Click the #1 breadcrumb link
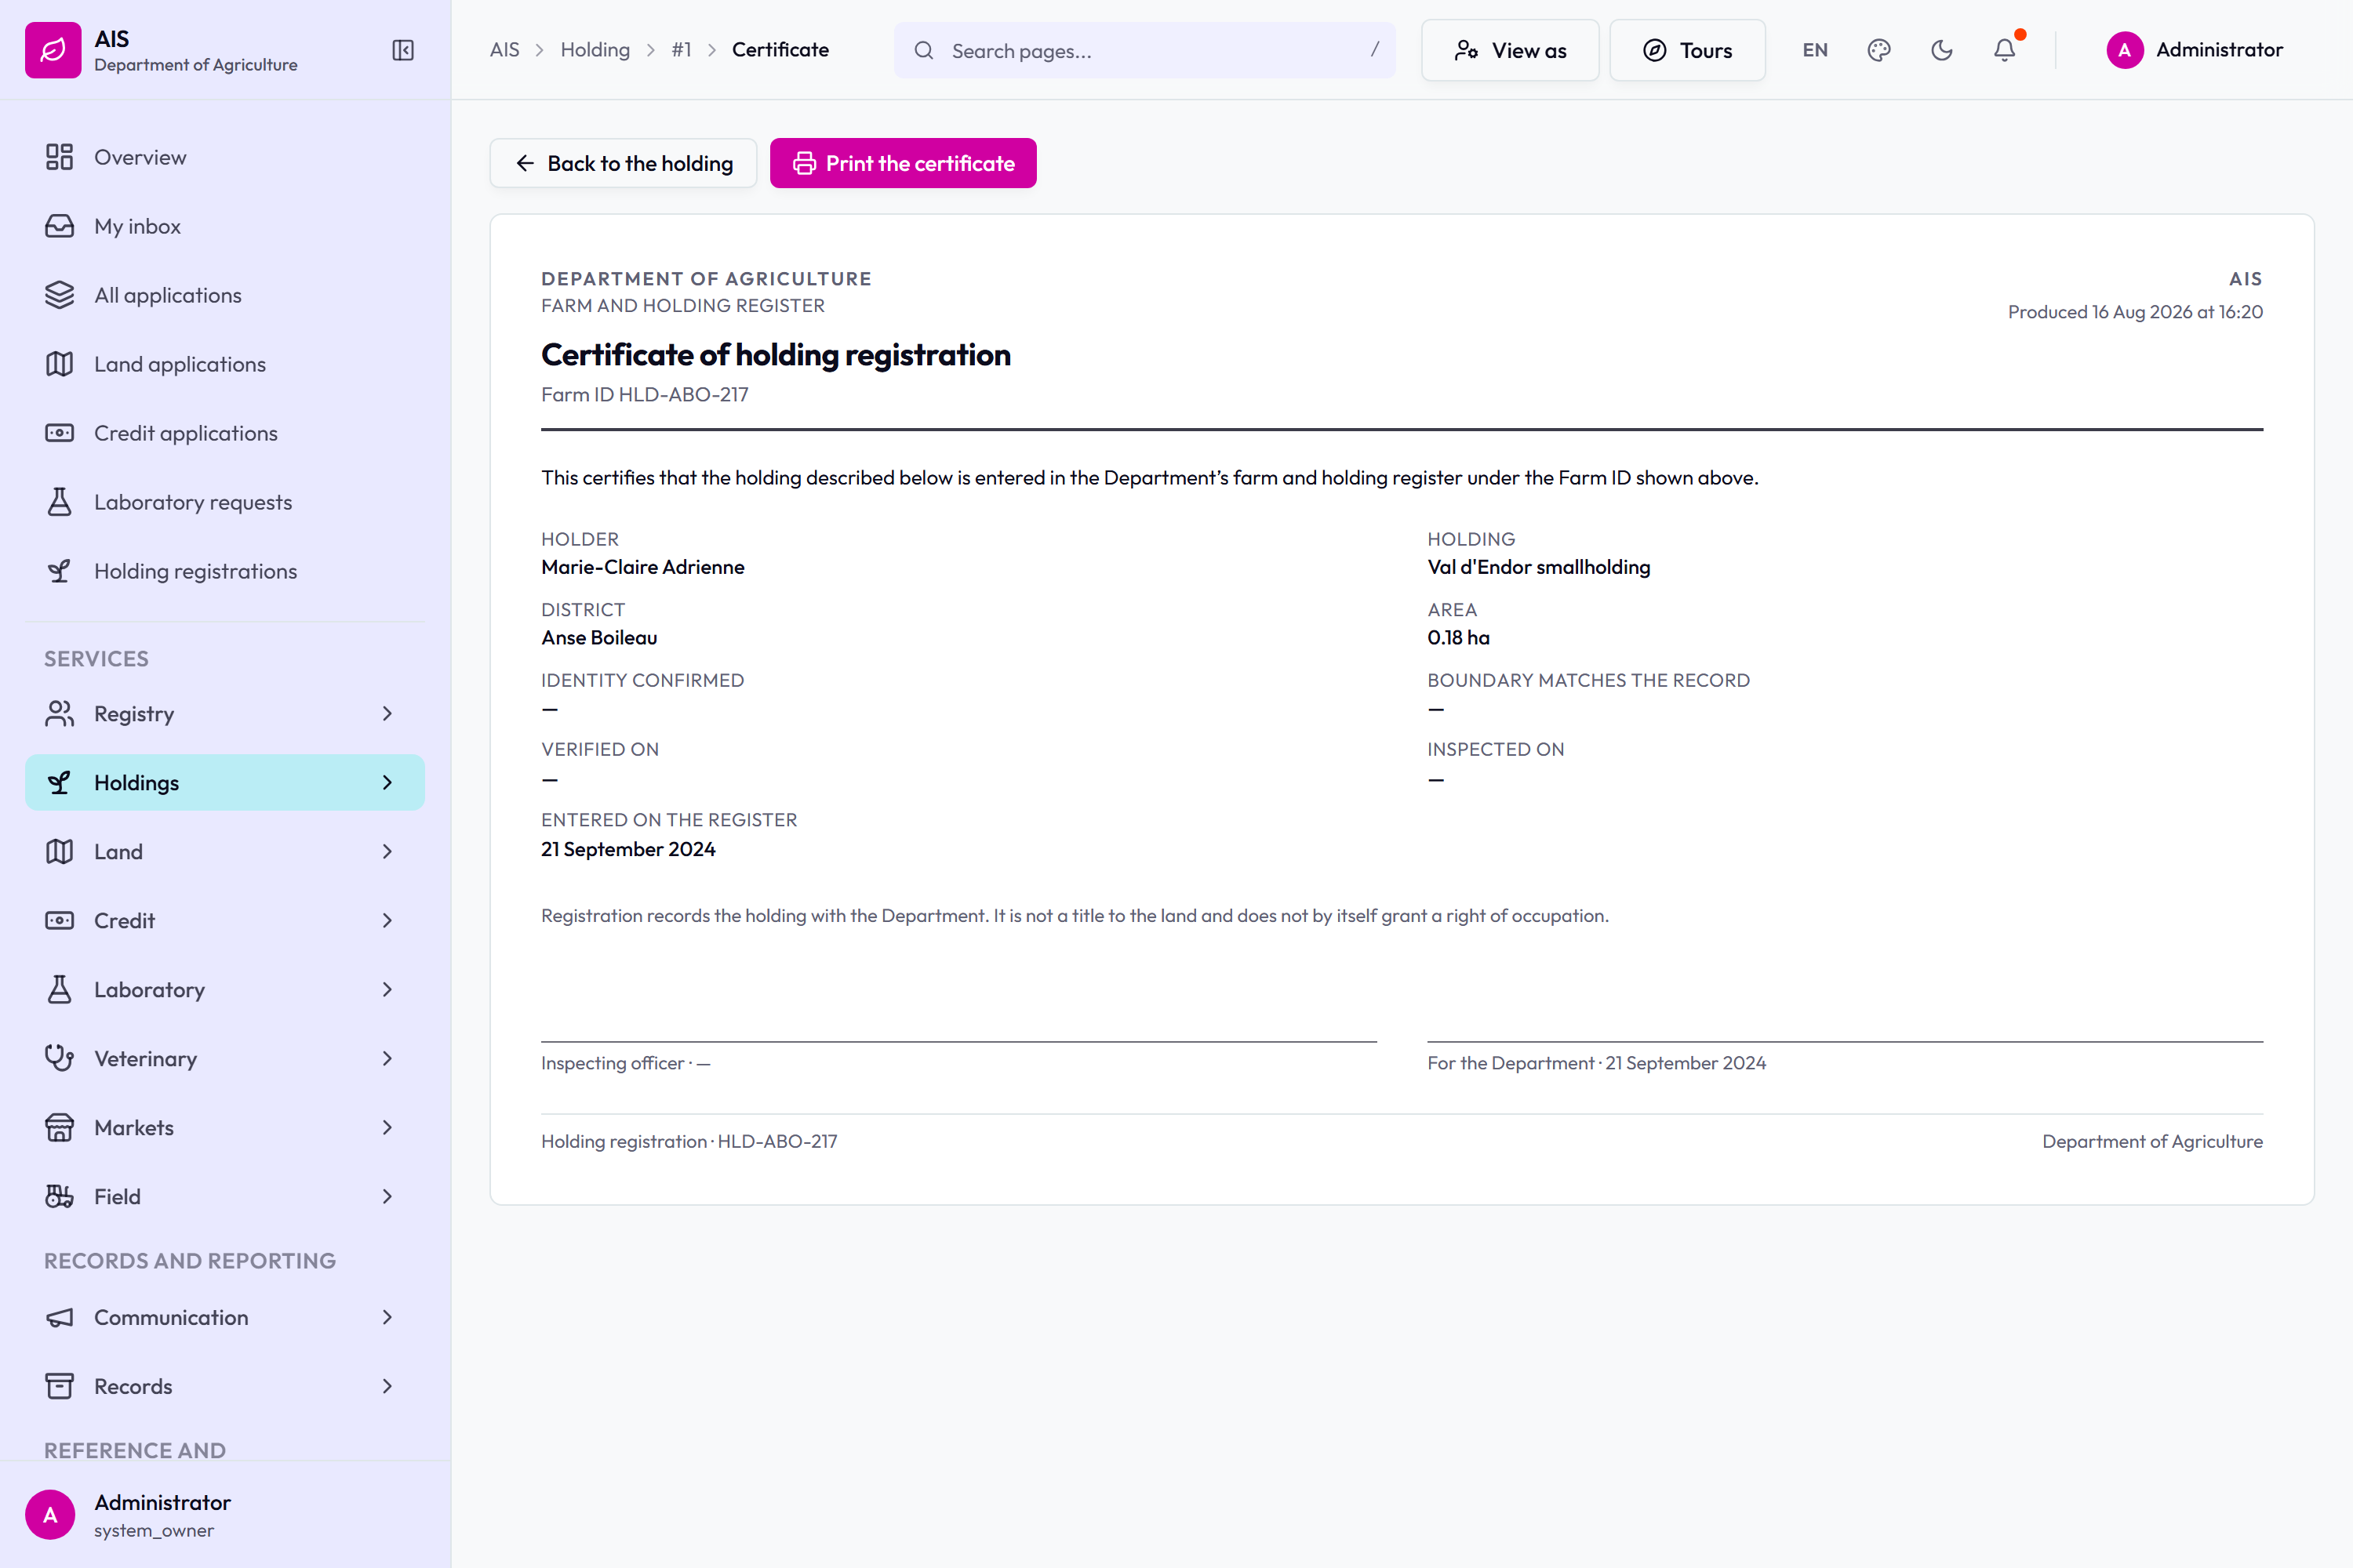2353x1568 pixels. click(682, 50)
